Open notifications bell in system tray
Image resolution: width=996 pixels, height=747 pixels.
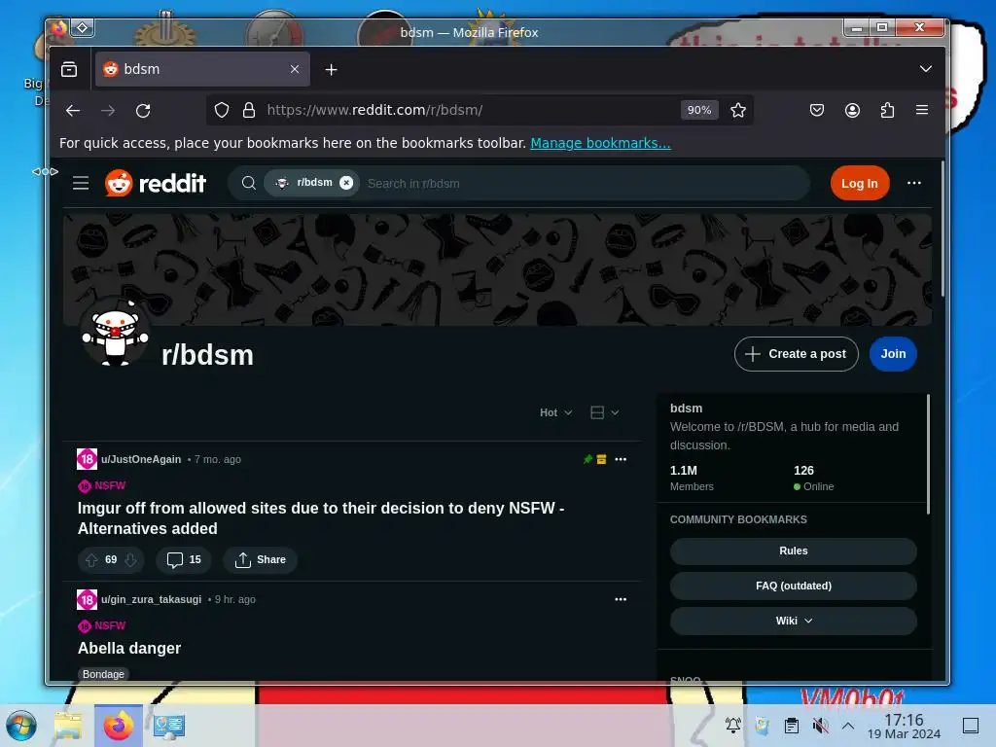(732, 726)
